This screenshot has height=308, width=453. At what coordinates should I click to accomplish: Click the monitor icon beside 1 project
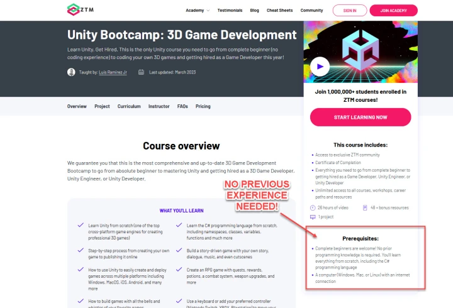[313, 217]
